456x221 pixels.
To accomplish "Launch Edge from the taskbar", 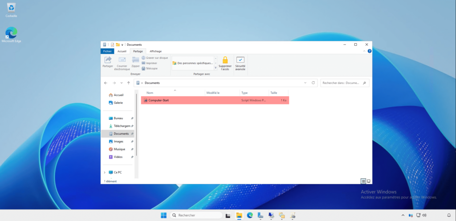I will tap(250, 216).
